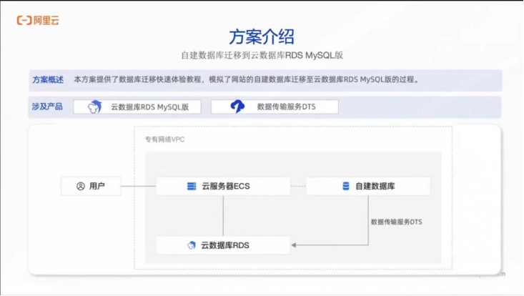Viewport: 524px width, 296px height.
Task: Select the 云数据库RDS MySQL版 product box
Action: tap(137, 107)
